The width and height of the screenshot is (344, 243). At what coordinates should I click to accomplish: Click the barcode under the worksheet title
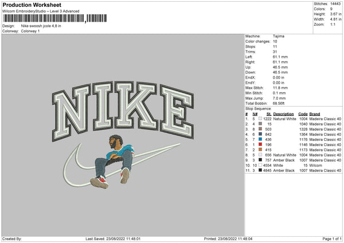[x=55, y=18]
